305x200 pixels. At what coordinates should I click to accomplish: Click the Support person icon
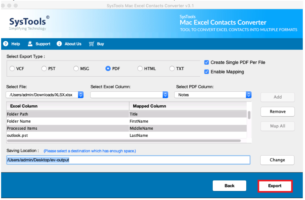point(30,44)
